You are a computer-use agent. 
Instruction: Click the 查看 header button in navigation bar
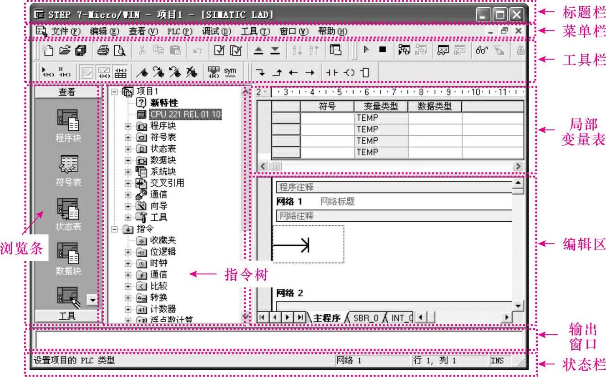point(67,92)
